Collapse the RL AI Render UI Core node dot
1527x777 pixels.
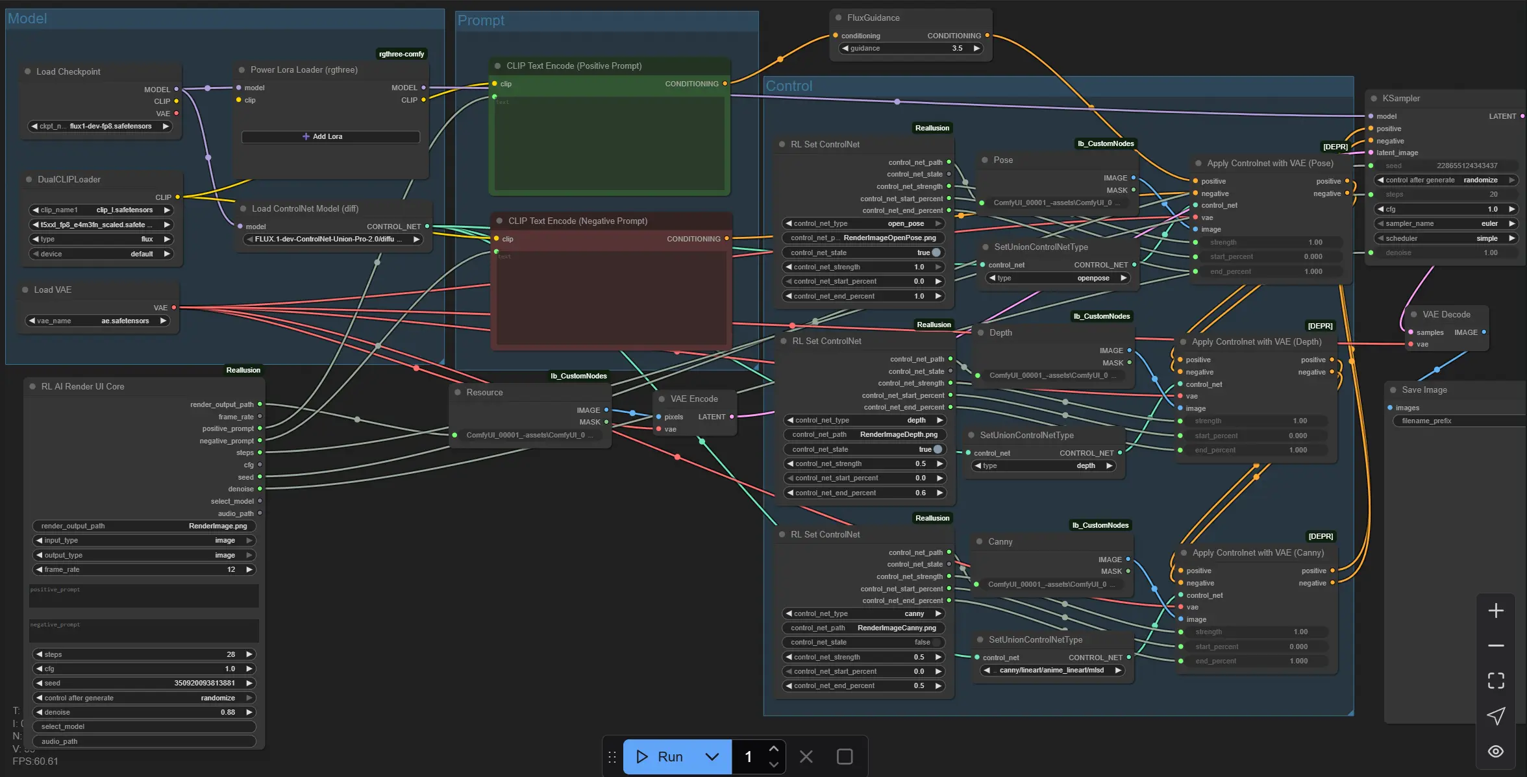click(32, 386)
